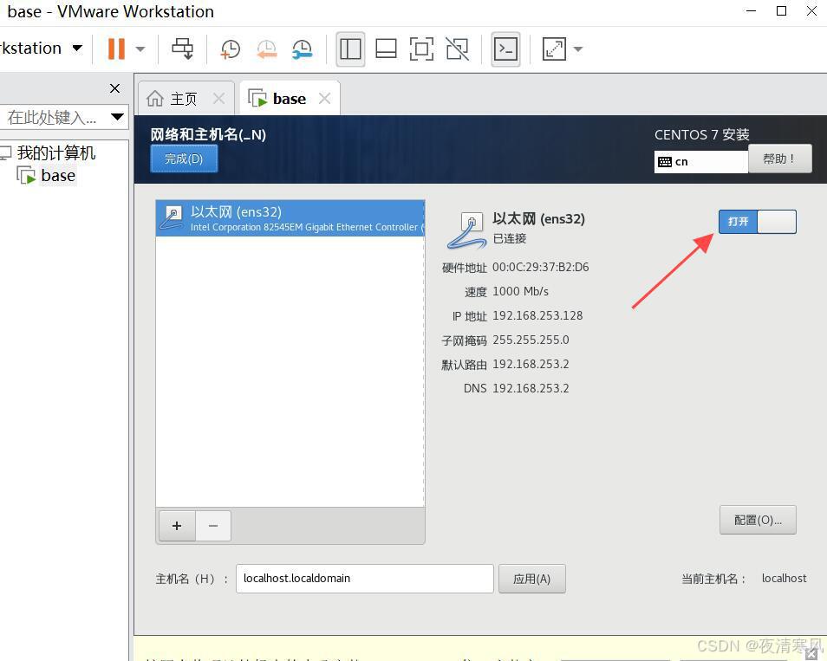Send Ctrl+Alt+Del to the virtual machine
The height and width of the screenshot is (661, 827).
[x=183, y=49]
